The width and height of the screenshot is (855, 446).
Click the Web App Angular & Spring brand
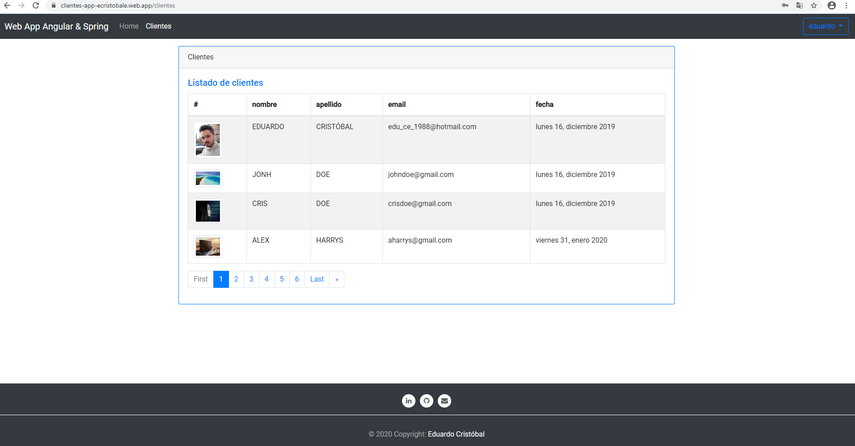pyautogui.click(x=56, y=26)
